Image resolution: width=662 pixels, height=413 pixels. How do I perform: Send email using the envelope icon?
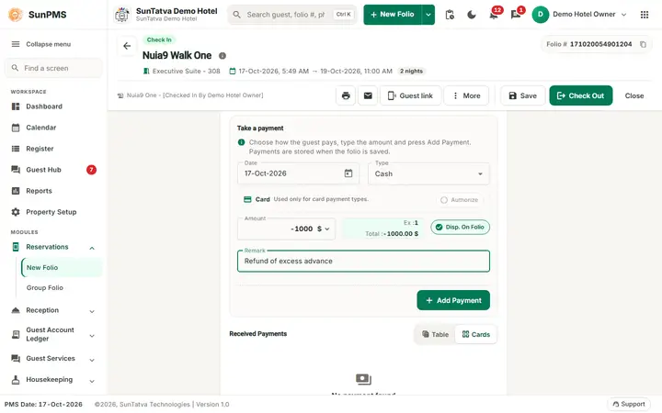click(x=368, y=95)
